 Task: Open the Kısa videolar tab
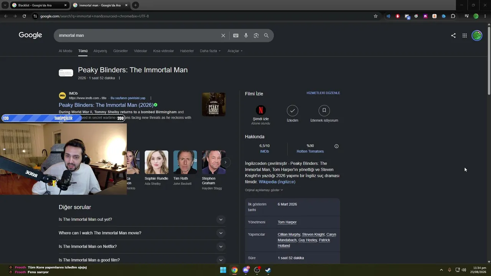pos(163,51)
